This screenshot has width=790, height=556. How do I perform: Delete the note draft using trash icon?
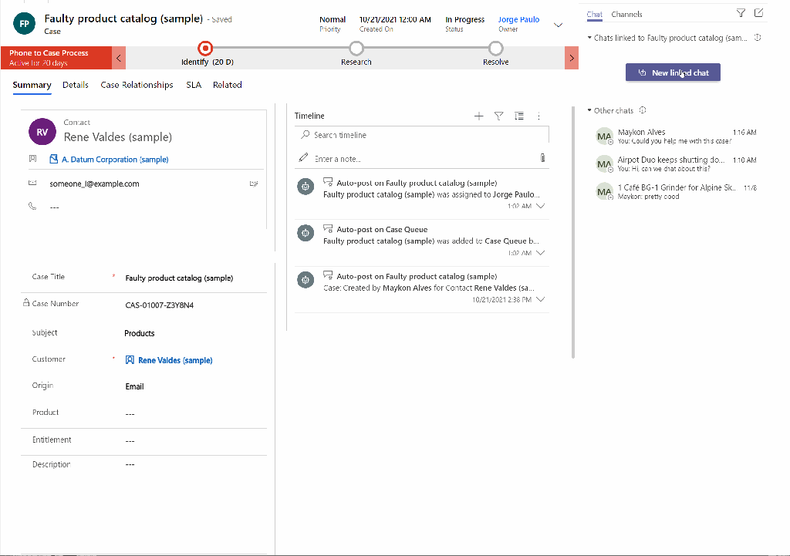click(542, 157)
